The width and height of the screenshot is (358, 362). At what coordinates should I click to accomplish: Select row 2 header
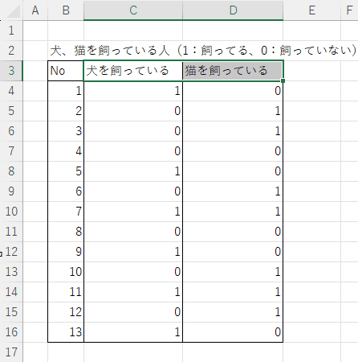[11, 51]
